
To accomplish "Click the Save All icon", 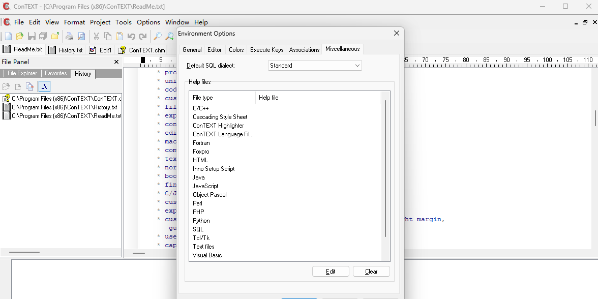I will pos(43,36).
